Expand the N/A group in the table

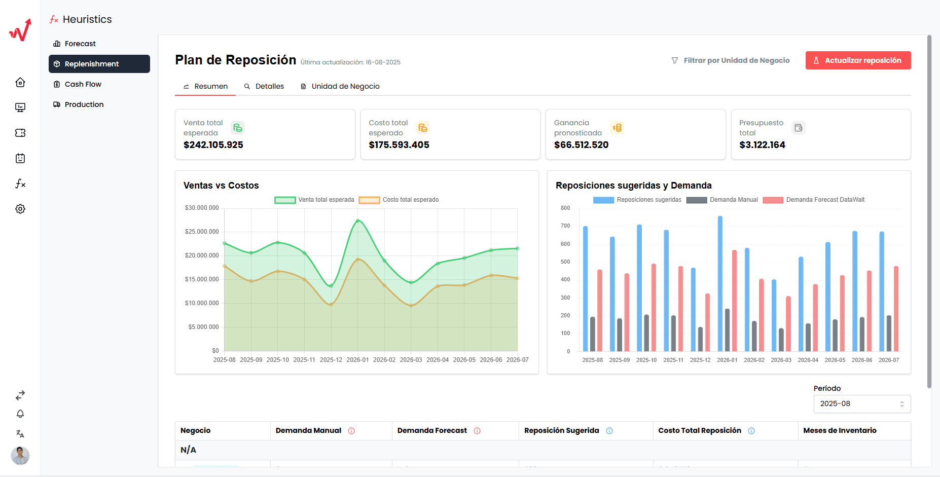click(x=189, y=449)
